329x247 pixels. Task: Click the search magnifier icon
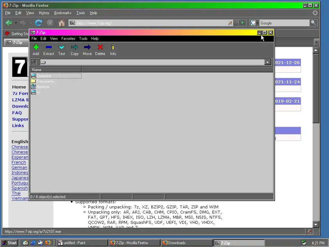click(313, 23)
